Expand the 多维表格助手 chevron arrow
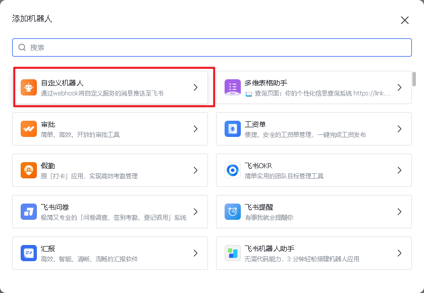 (399, 87)
